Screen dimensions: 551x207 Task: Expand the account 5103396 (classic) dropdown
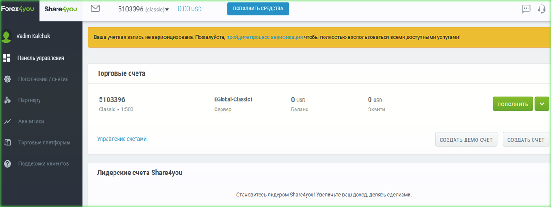coord(167,10)
